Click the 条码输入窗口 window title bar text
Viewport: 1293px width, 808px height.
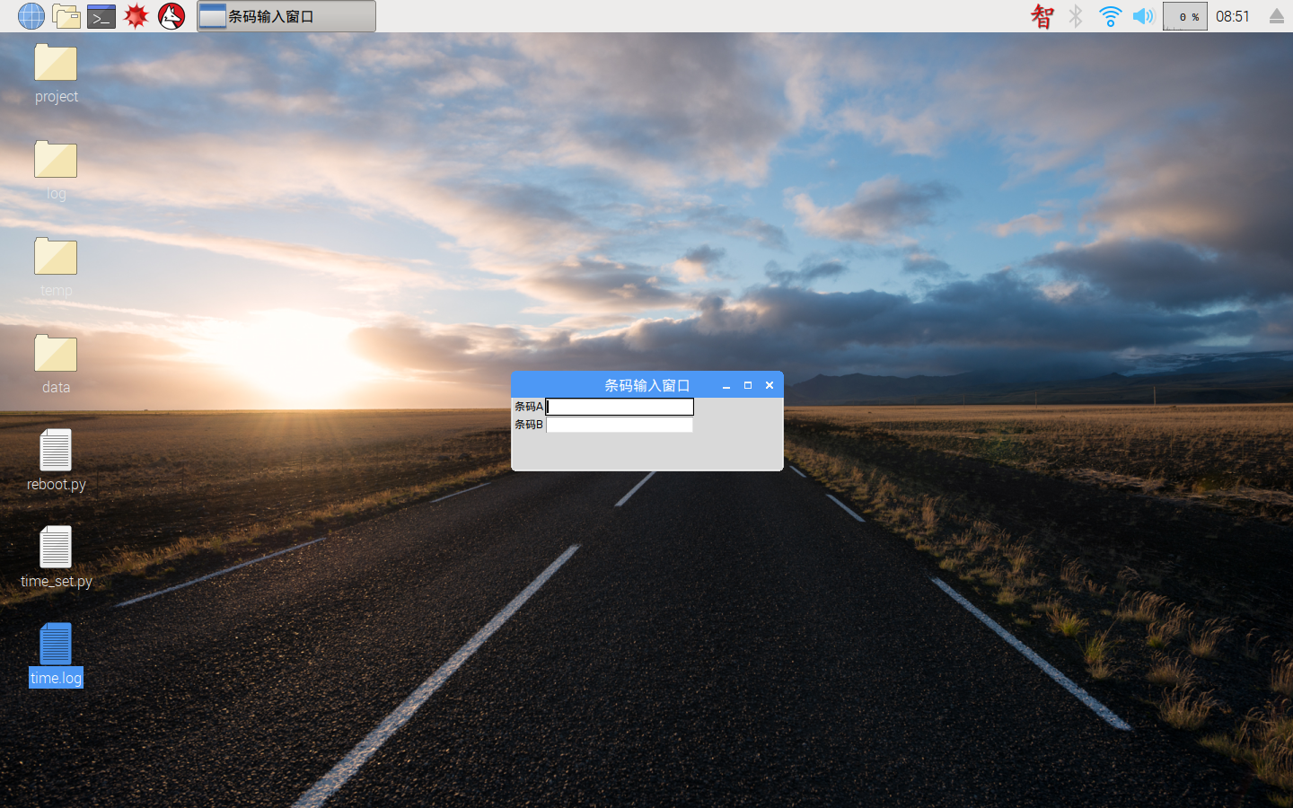coord(647,385)
